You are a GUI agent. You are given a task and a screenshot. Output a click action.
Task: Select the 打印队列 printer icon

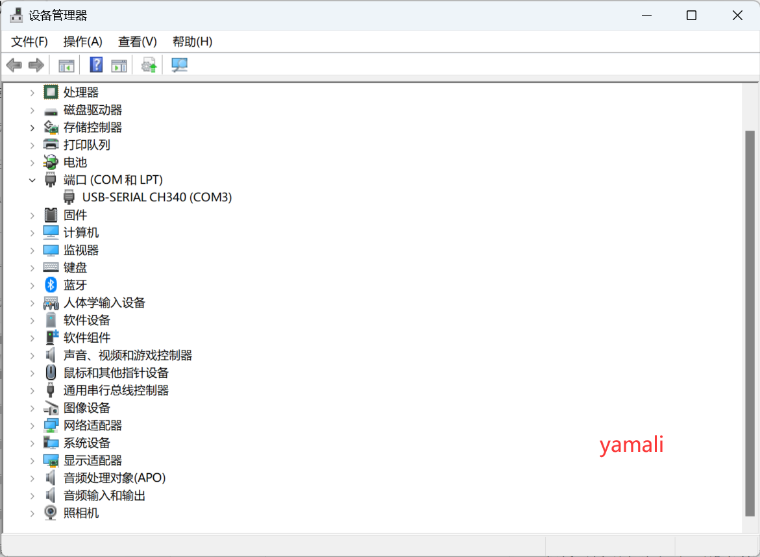tap(51, 145)
